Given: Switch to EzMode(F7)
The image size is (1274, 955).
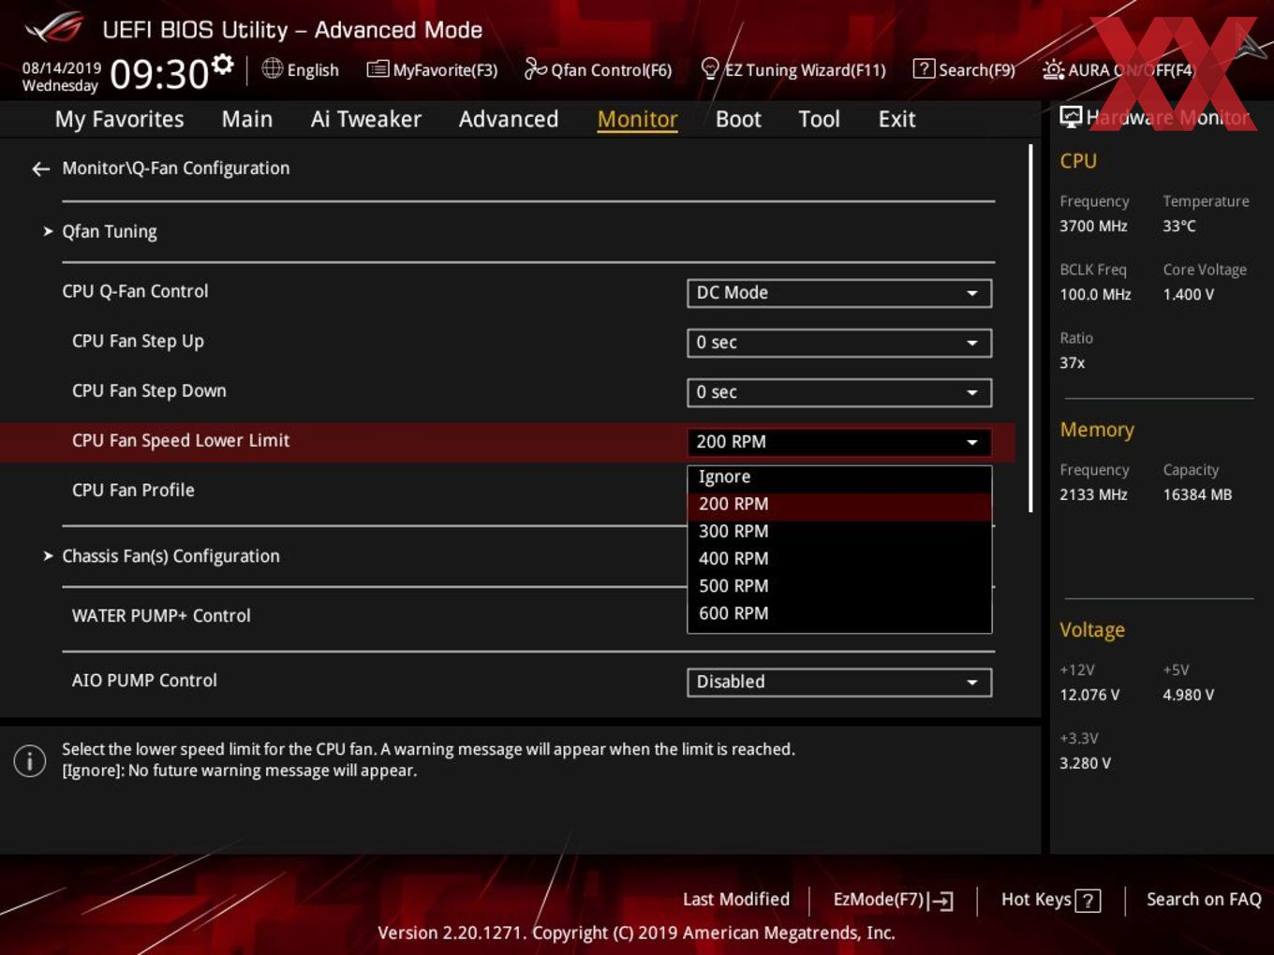Looking at the screenshot, I should pyautogui.click(x=894, y=900).
